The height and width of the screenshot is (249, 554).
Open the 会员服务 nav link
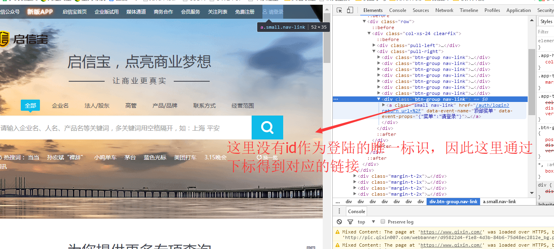pos(191,12)
